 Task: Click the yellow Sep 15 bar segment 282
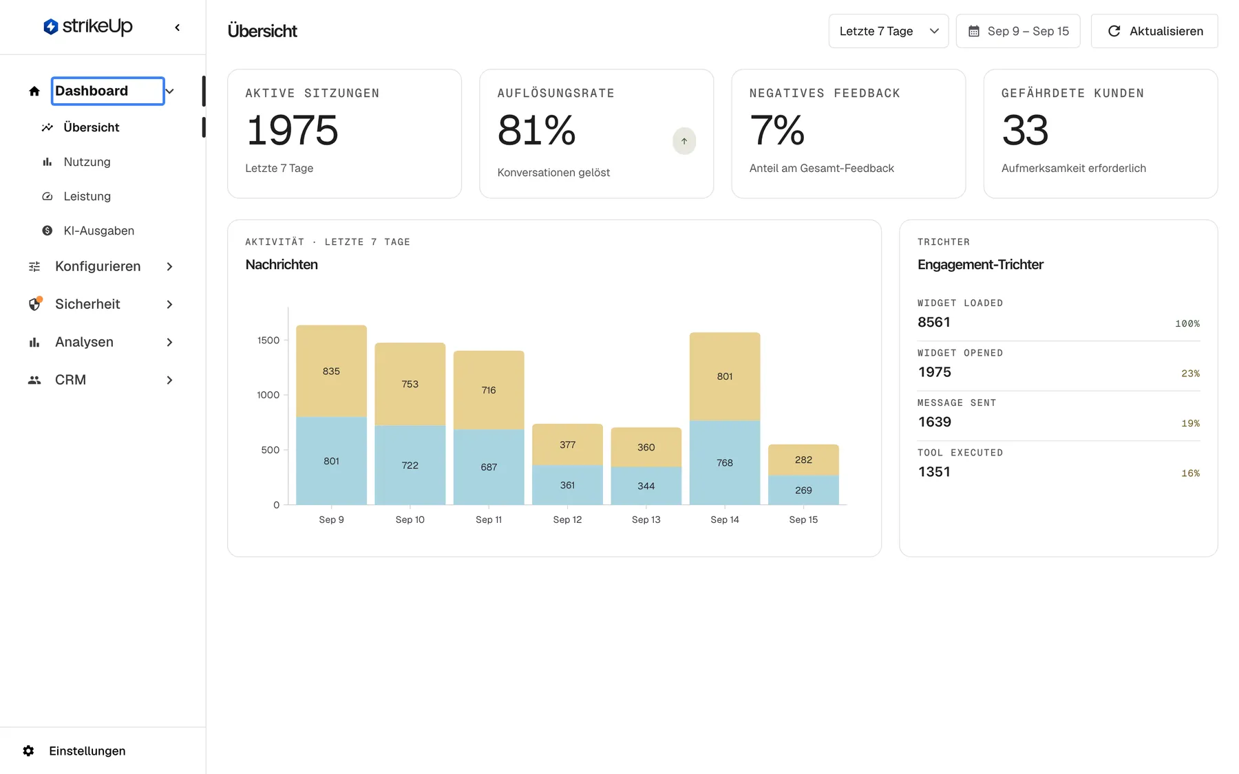(x=803, y=460)
